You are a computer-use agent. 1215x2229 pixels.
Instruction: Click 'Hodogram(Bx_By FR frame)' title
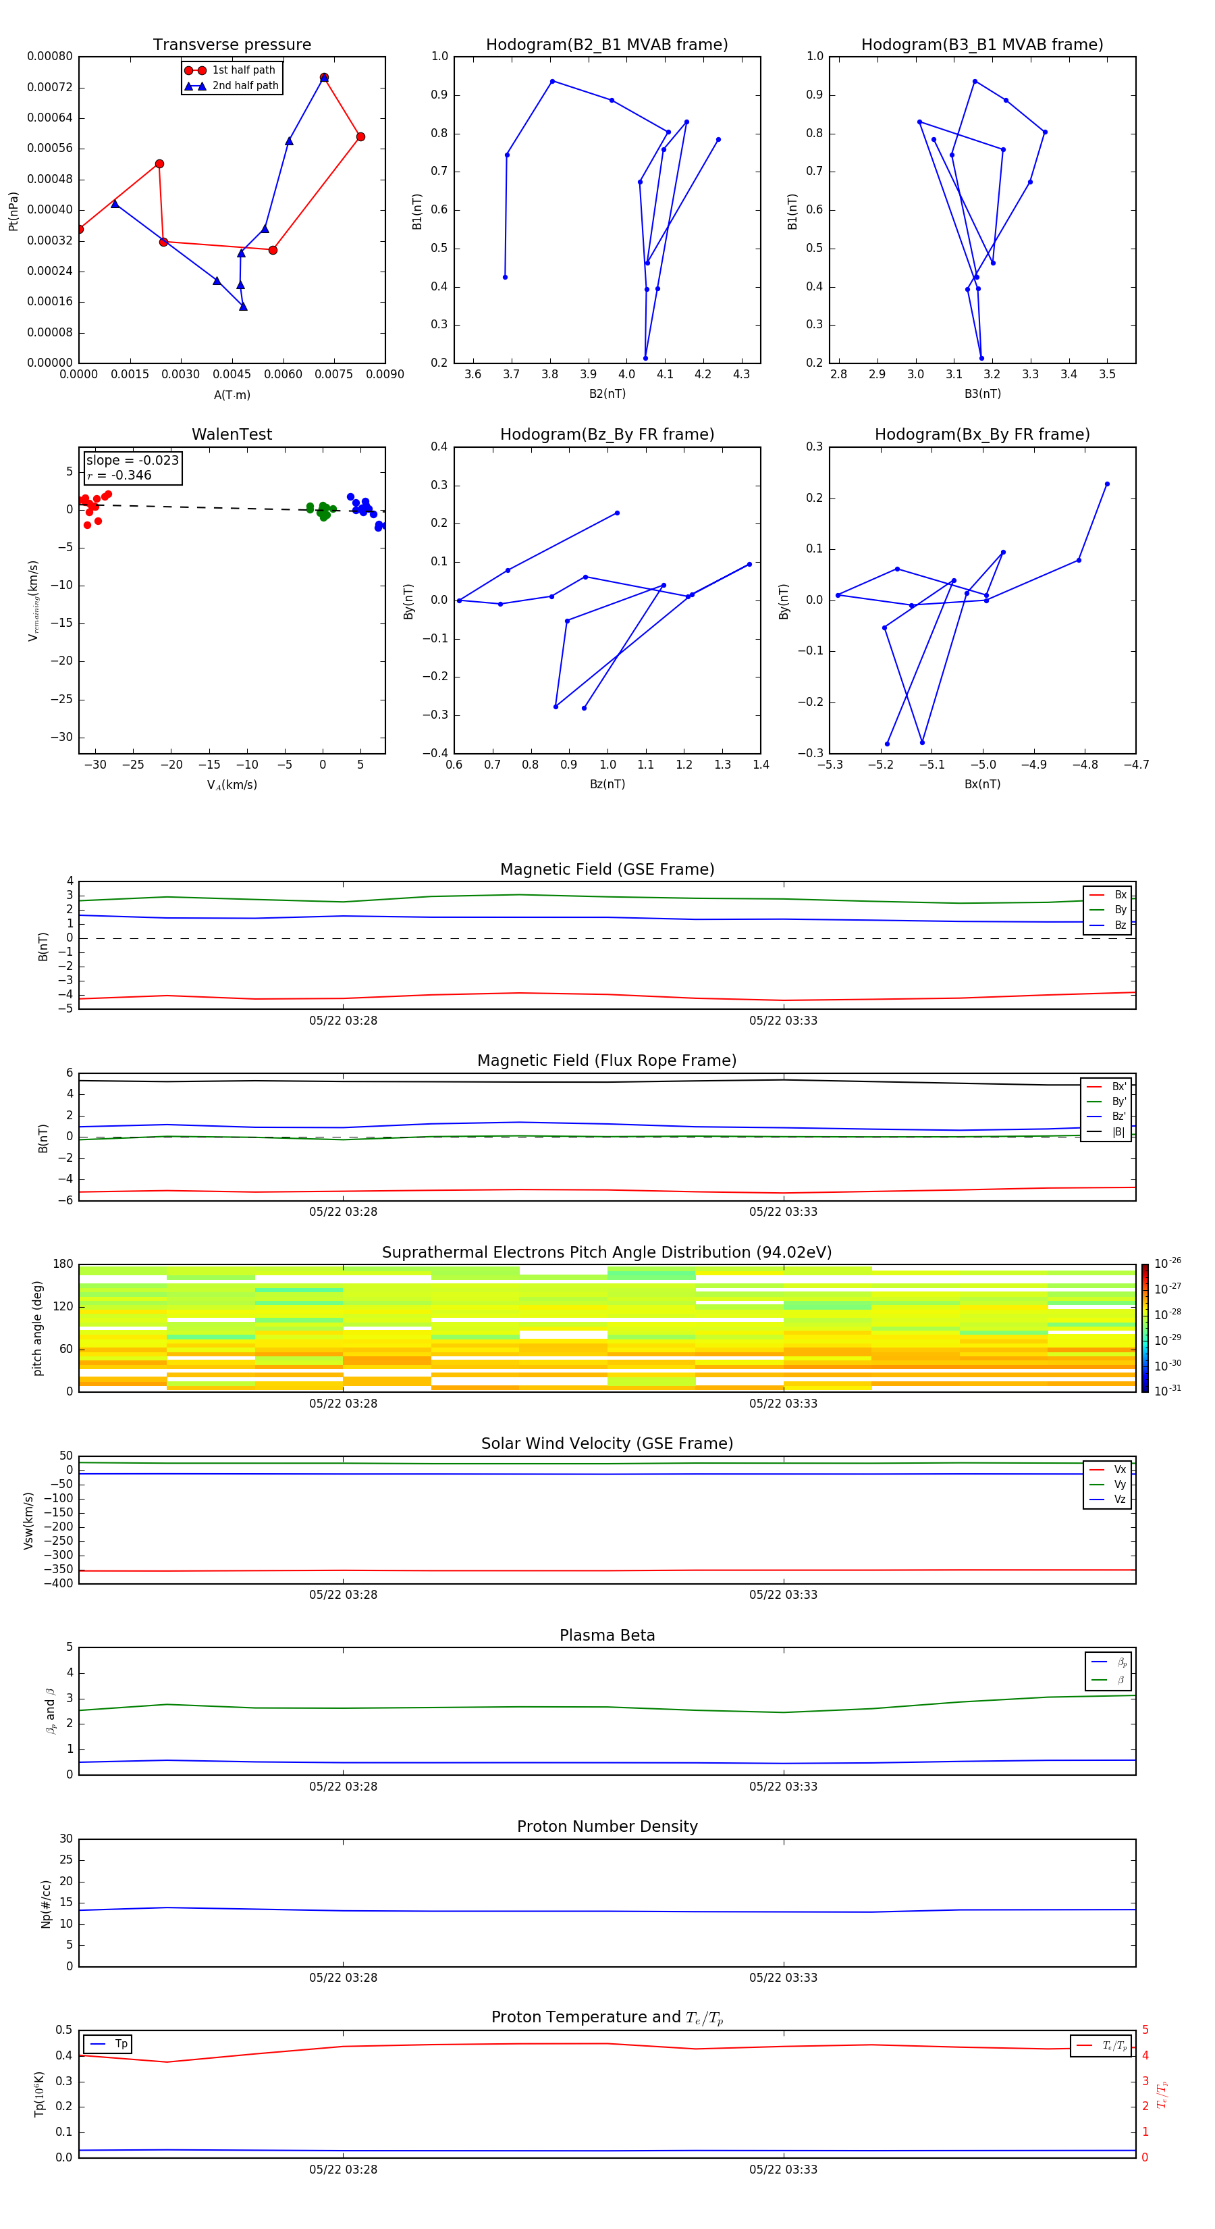[982, 434]
